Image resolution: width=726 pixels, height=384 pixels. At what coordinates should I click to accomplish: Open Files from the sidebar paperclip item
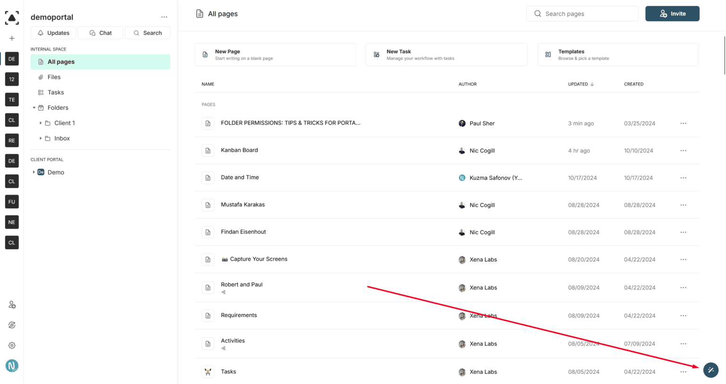tap(54, 77)
